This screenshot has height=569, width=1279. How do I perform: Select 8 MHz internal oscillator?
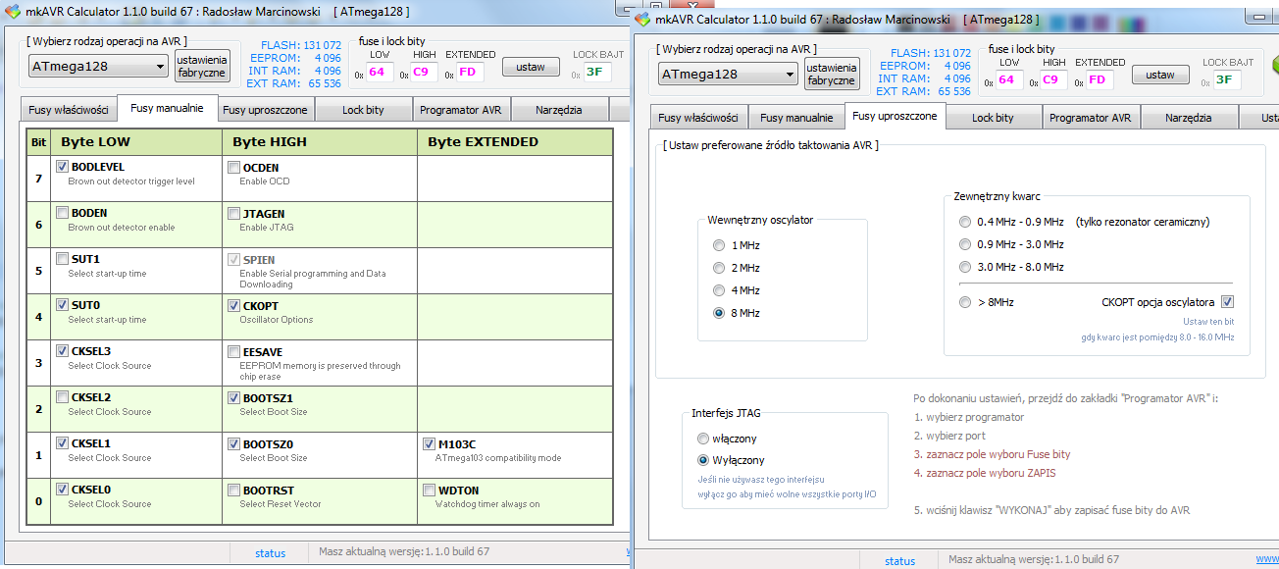point(720,313)
